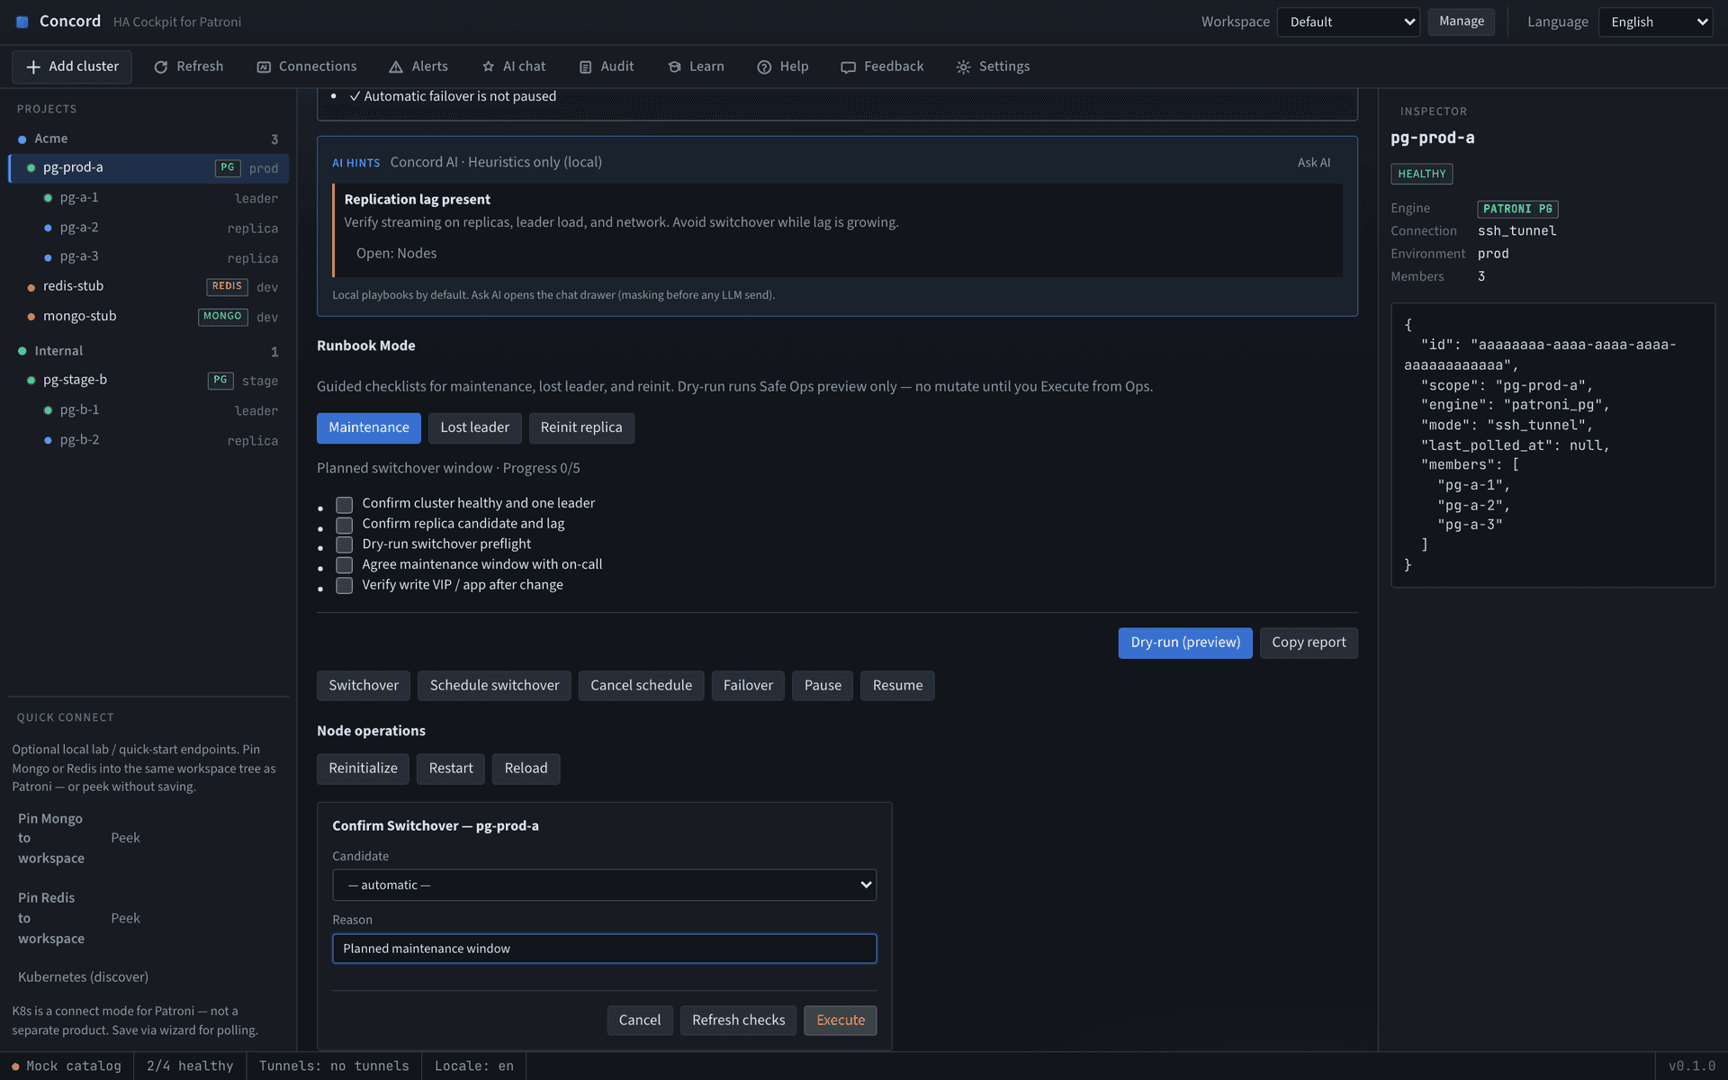The width and height of the screenshot is (1728, 1080).
Task: Click Kubernetes (discover)
Action: click(83, 977)
